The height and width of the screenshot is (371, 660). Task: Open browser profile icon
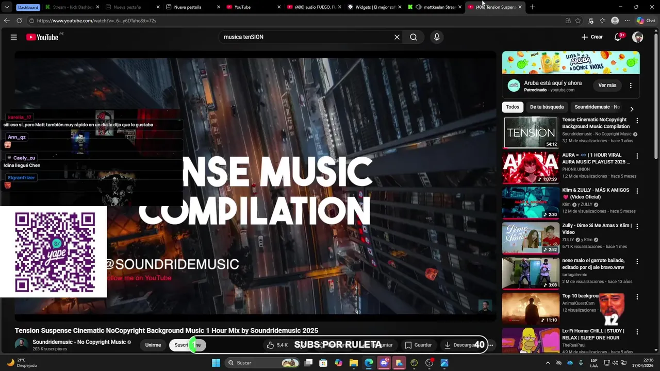615,21
